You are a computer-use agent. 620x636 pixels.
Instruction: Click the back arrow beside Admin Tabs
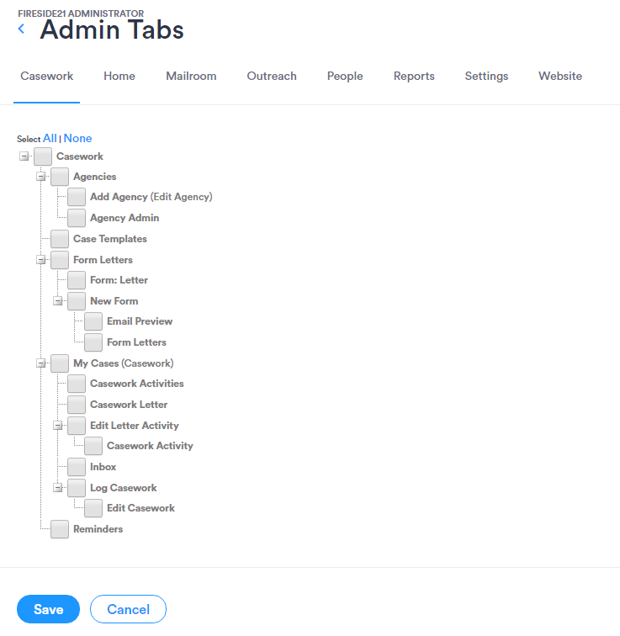pos(21,29)
